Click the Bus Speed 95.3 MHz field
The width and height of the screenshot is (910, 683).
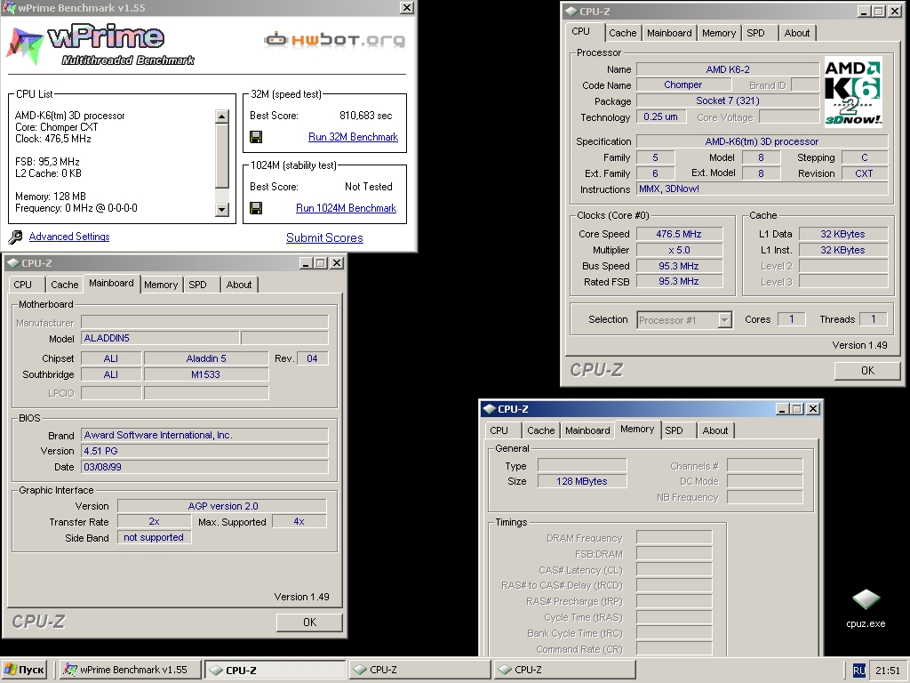click(x=679, y=266)
